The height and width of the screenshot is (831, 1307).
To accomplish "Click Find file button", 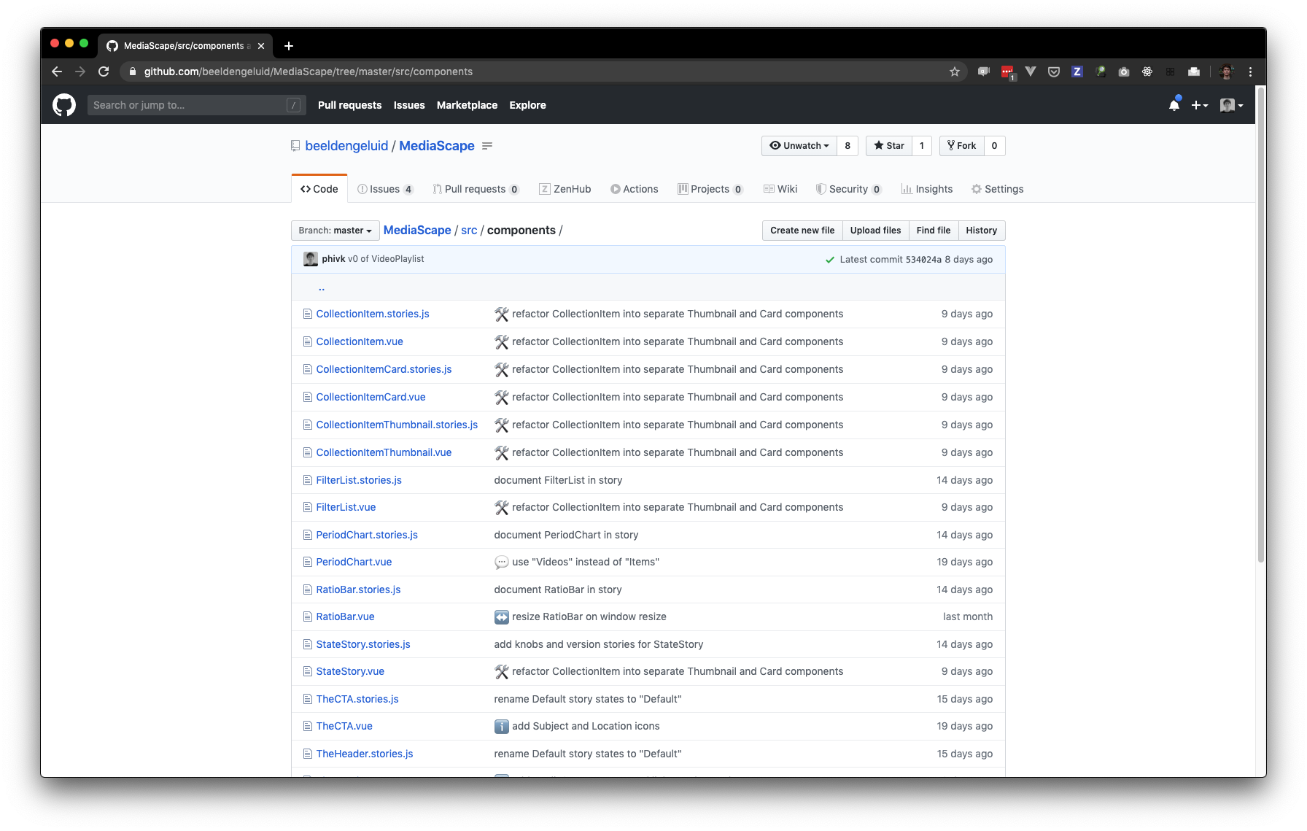I will [934, 231].
